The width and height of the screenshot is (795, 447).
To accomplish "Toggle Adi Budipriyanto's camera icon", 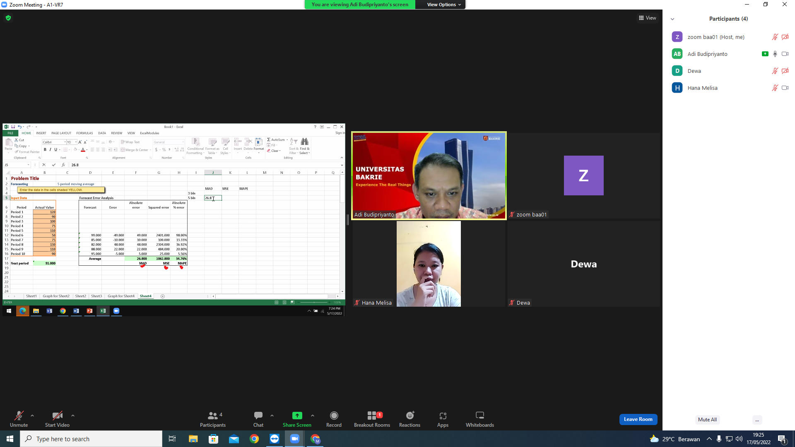I will coord(785,54).
